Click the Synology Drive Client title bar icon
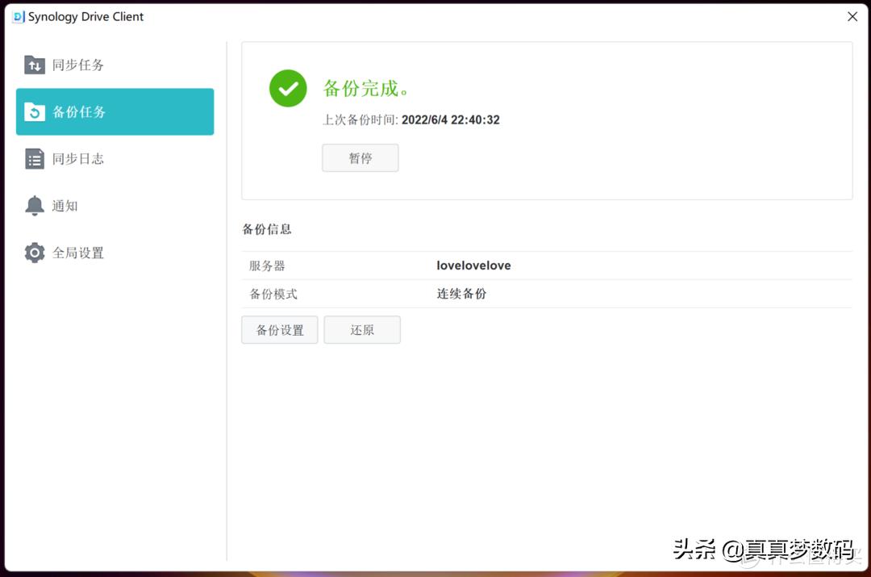 (17, 16)
